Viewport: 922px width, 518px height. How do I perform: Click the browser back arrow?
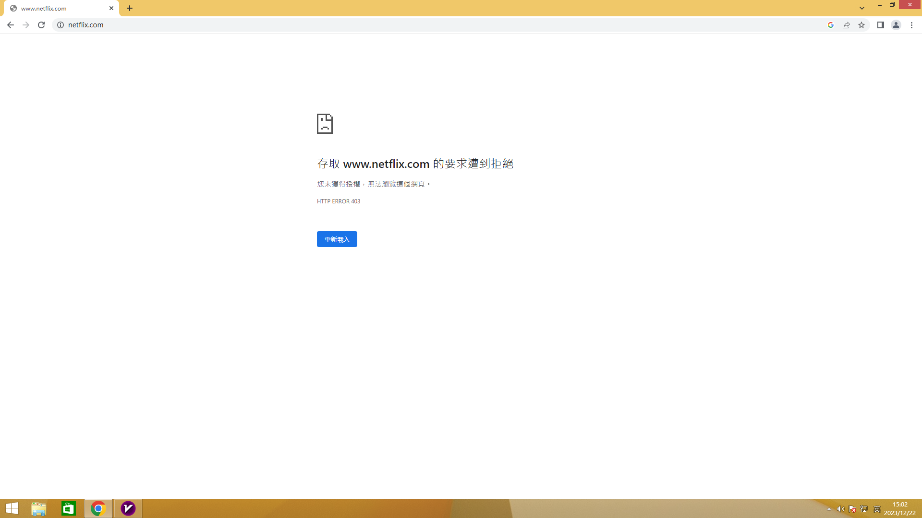pyautogui.click(x=11, y=25)
